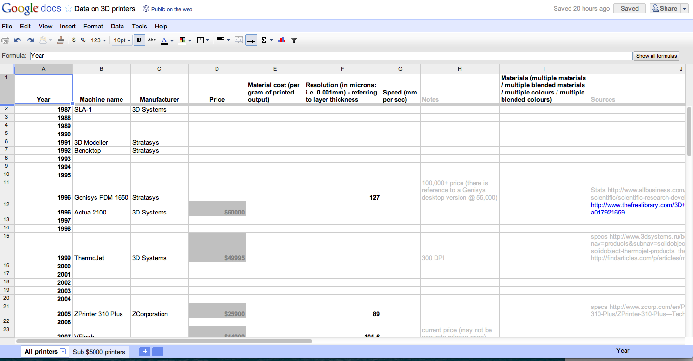The height and width of the screenshot is (361, 693).
Task: Click the vertical scrollbar
Action: pyautogui.click(x=689, y=131)
